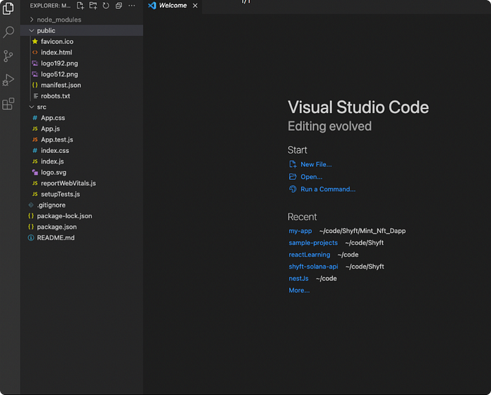This screenshot has width=491, height=395.
Task: Open the Run and Debug view
Action: point(9,80)
